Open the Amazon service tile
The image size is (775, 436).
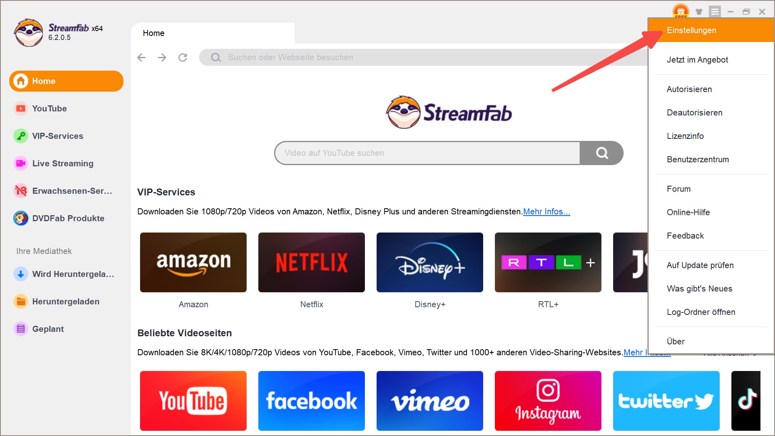pyautogui.click(x=193, y=262)
